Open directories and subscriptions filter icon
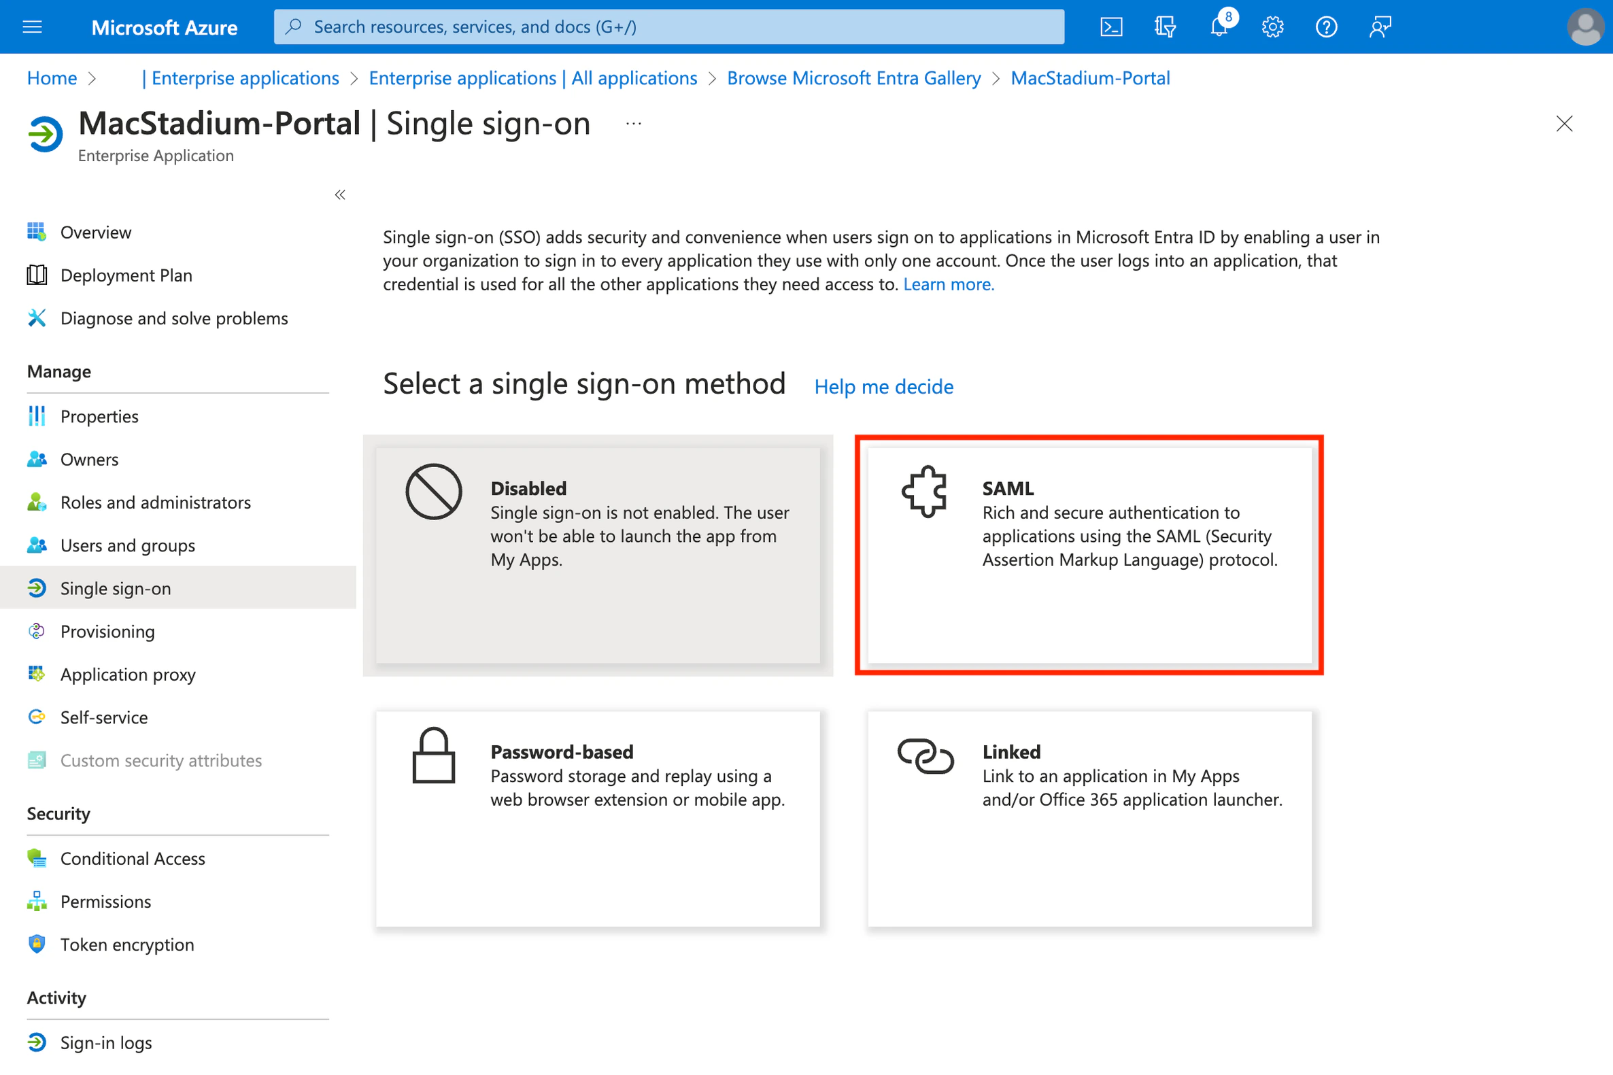The image size is (1613, 1075). (1164, 27)
